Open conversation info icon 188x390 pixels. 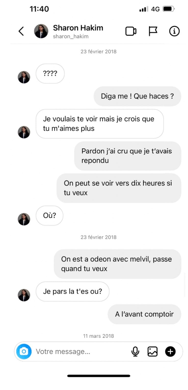[174, 31]
